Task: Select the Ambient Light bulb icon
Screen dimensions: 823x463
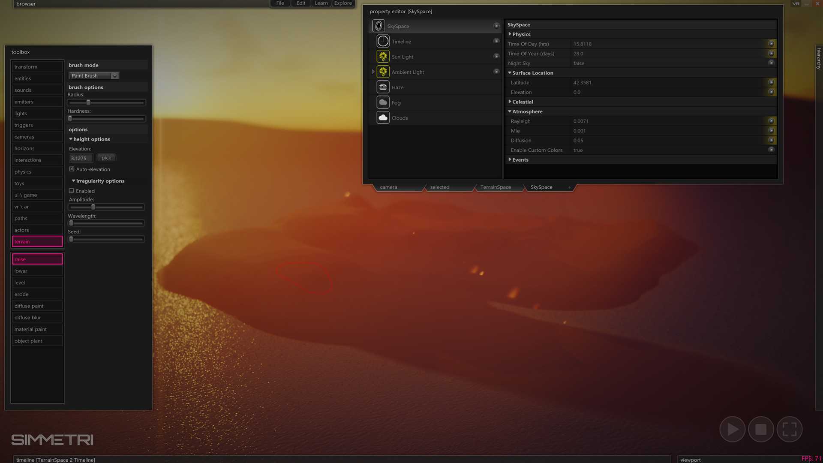Action: (x=383, y=72)
